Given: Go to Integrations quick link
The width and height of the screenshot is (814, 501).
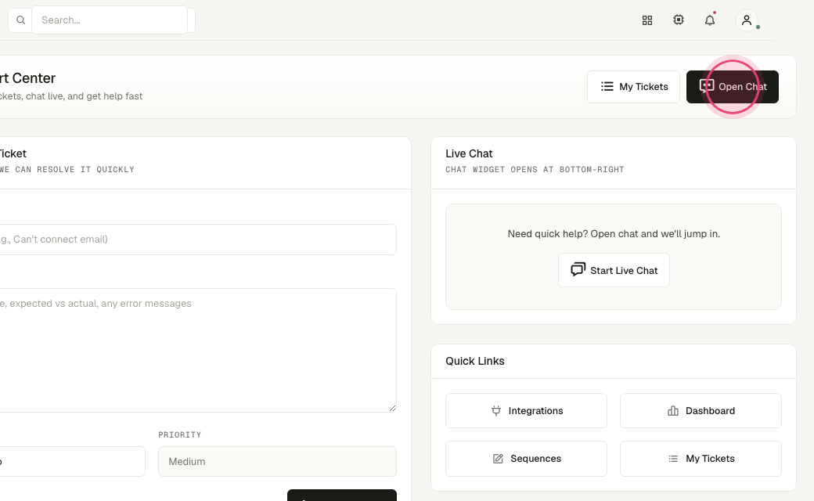Looking at the screenshot, I should point(526,411).
